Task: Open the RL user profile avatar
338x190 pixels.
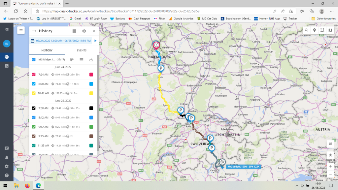Action: pos(7,44)
